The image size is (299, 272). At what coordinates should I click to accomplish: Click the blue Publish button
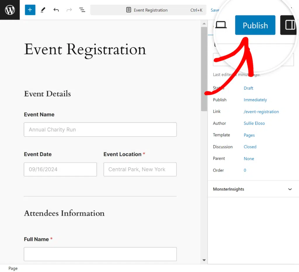[255, 25]
